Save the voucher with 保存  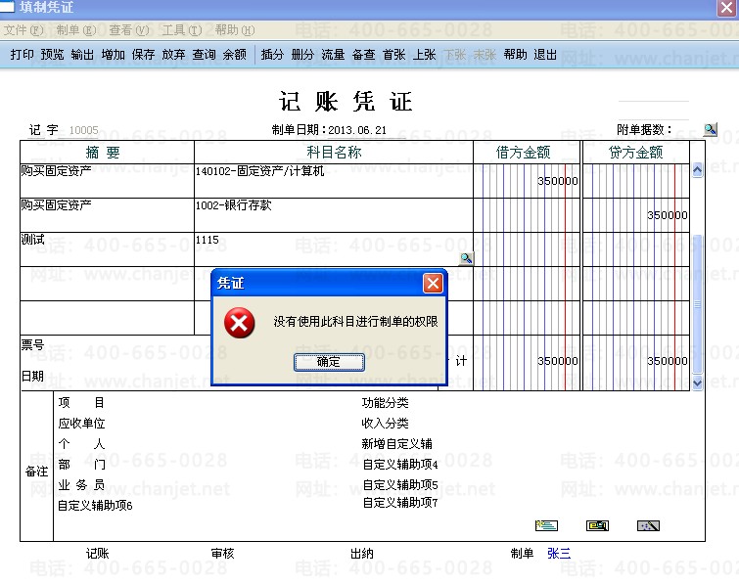coord(143,55)
